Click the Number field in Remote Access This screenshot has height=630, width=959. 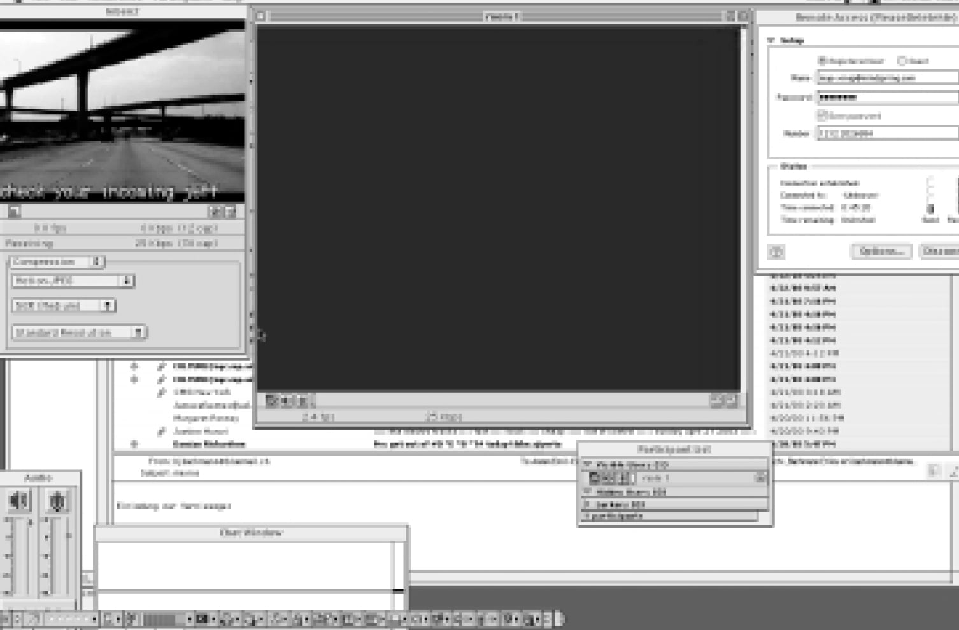tap(888, 134)
